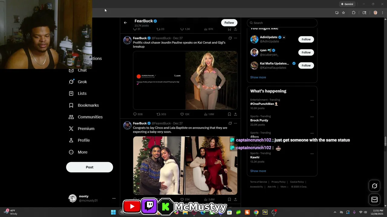
Task: Open Terms of Service link
Action: click(259, 182)
